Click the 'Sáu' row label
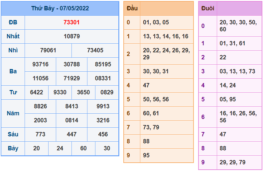The width and height of the screenshot is (263, 171). pos(13,134)
